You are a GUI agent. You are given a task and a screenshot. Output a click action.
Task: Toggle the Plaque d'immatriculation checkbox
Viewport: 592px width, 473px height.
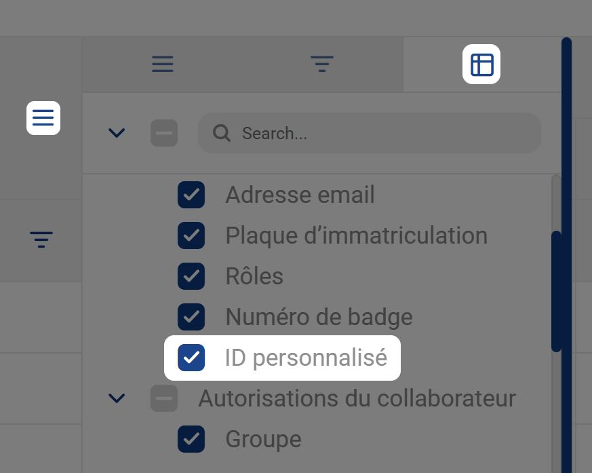pos(191,235)
